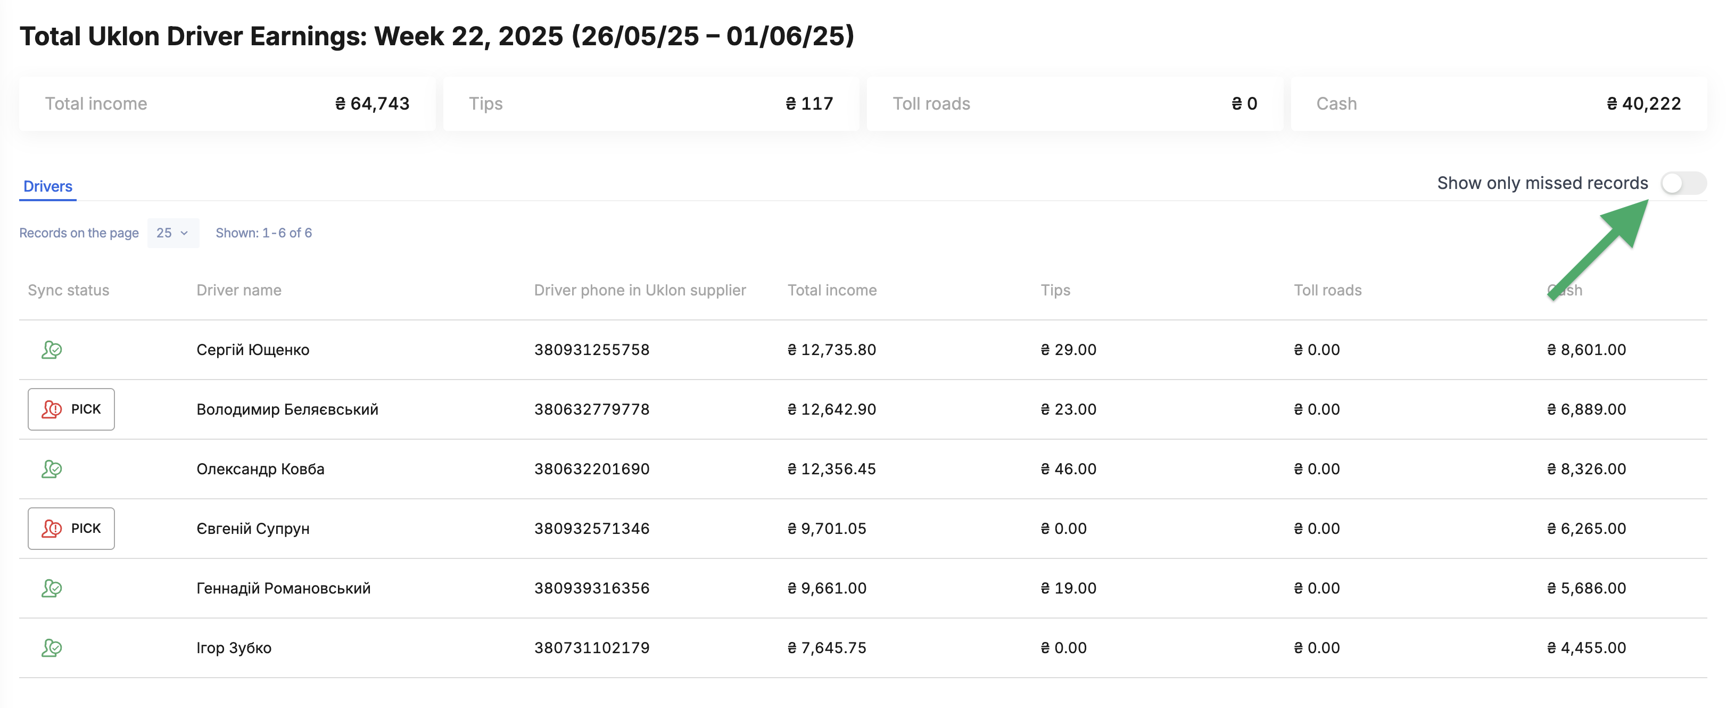Screen dimensions: 1735x708
Task: Click Driver name column header
Action: point(239,290)
